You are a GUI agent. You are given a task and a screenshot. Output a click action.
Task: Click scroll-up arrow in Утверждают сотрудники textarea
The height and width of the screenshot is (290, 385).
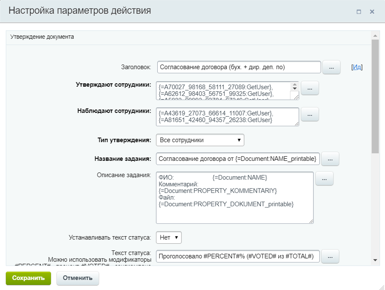pyautogui.click(x=295, y=85)
